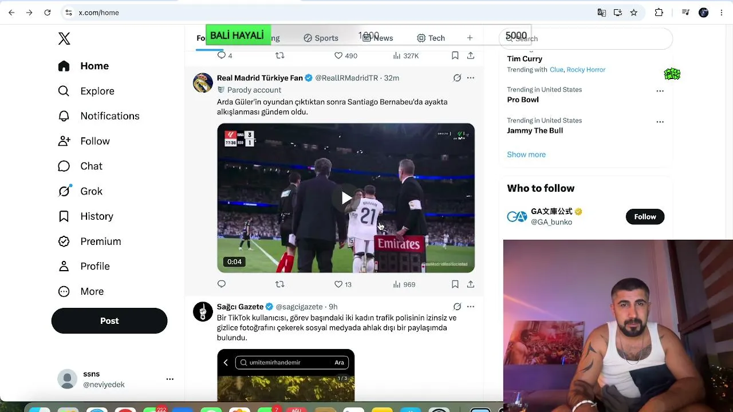This screenshot has width=733, height=412.
Task: Reply to the Real Madrid Türkiye Fan post
Action: (222, 284)
